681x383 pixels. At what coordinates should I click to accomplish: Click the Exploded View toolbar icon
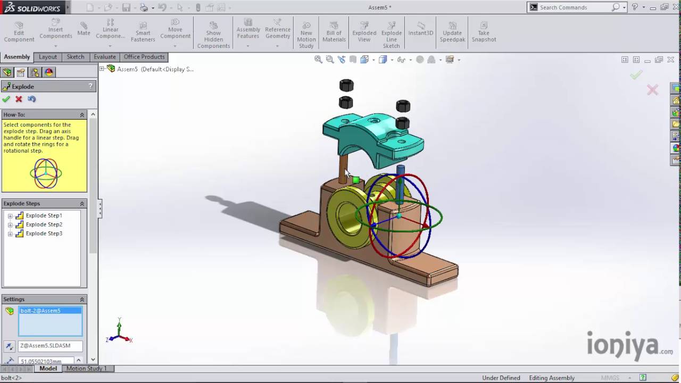pyautogui.click(x=364, y=32)
